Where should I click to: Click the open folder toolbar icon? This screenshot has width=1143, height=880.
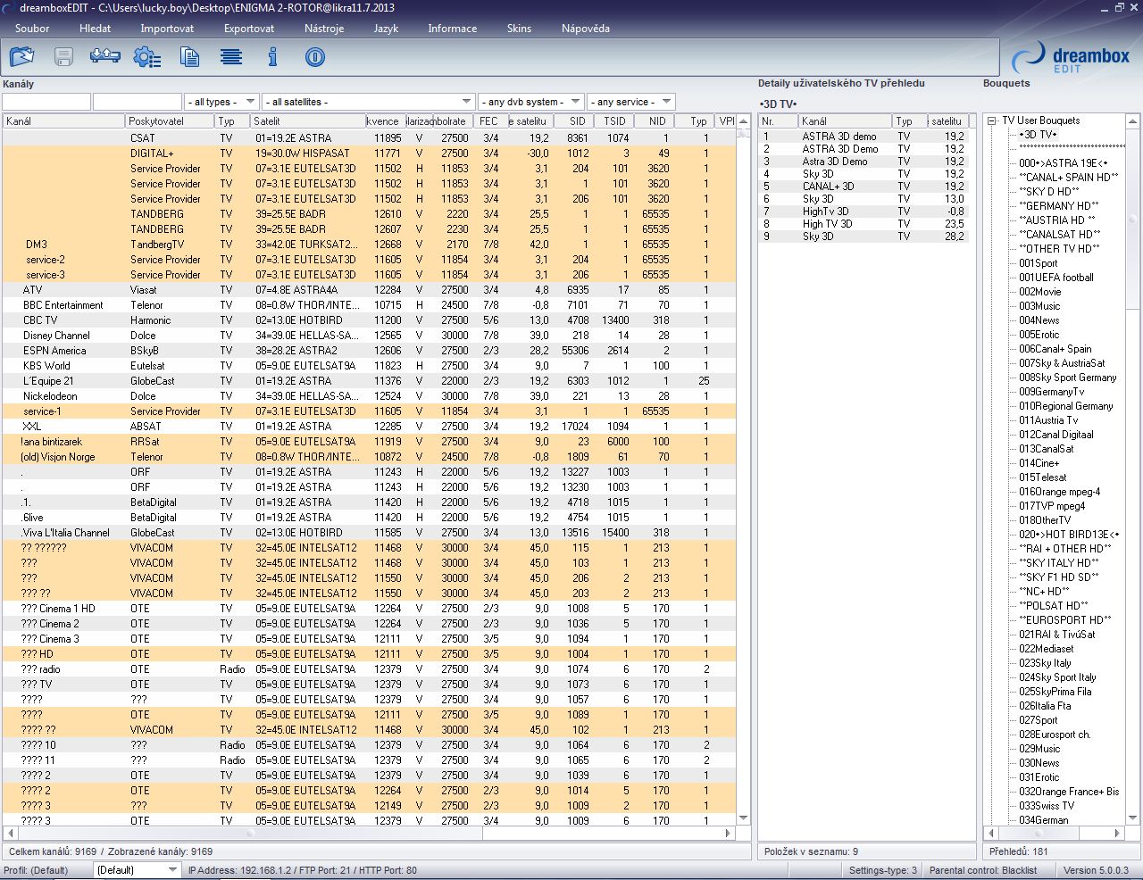pyautogui.click(x=21, y=57)
